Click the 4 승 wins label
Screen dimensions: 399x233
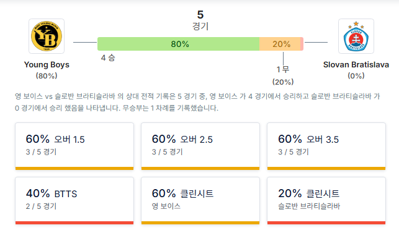tap(108, 58)
